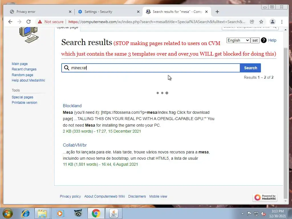Launch Internet Explorer from taskbar
The width and height of the screenshot is (292, 219).
point(25,213)
